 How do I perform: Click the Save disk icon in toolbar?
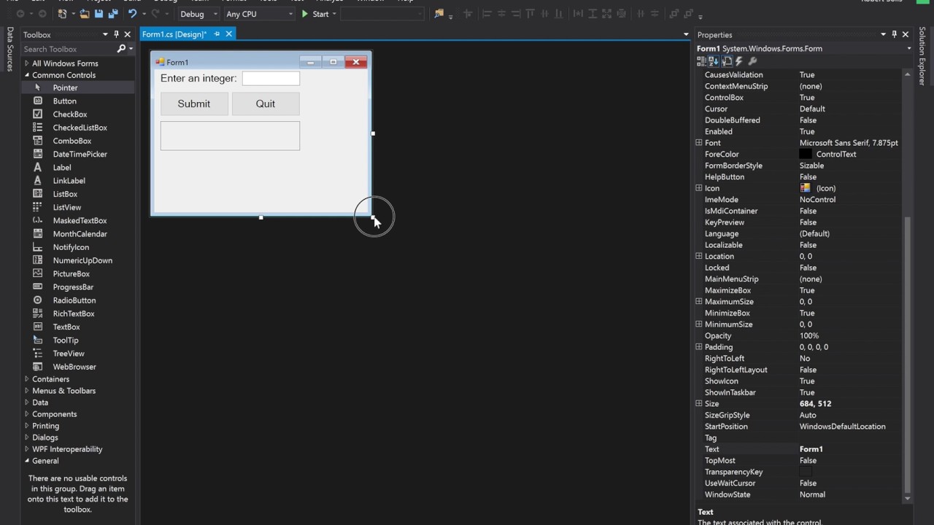pos(99,14)
